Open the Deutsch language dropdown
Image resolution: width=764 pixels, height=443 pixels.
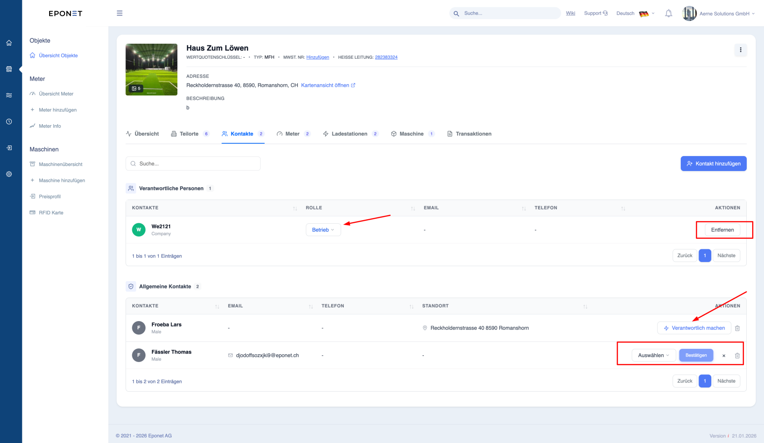coord(635,14)
